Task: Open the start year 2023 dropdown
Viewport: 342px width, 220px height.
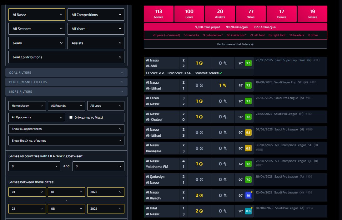Action: (x=106, y=192)
